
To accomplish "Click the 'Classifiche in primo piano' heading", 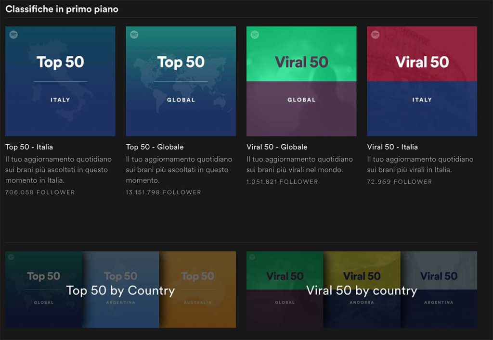I will pos(62,9).
